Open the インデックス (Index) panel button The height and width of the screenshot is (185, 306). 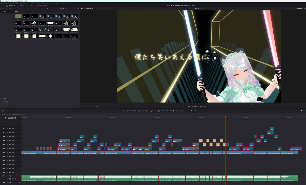pos(30,6)
